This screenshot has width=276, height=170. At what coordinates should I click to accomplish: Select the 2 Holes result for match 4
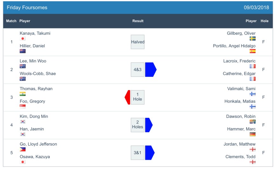coord(138,125)
